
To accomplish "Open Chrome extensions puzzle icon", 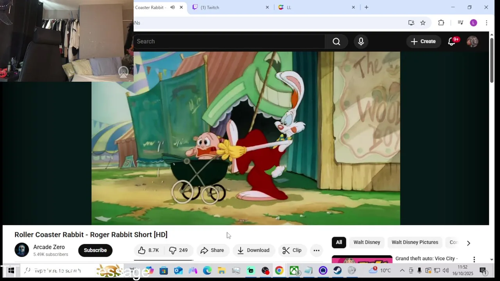I will (441, 23).
